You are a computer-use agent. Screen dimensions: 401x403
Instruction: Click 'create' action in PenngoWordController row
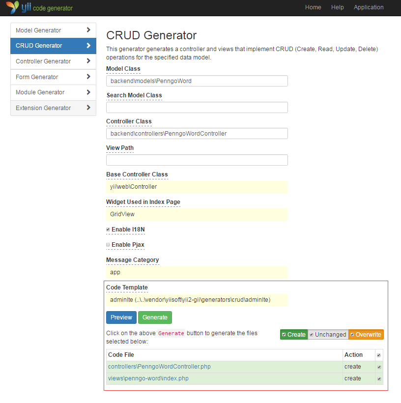[353, 367]
